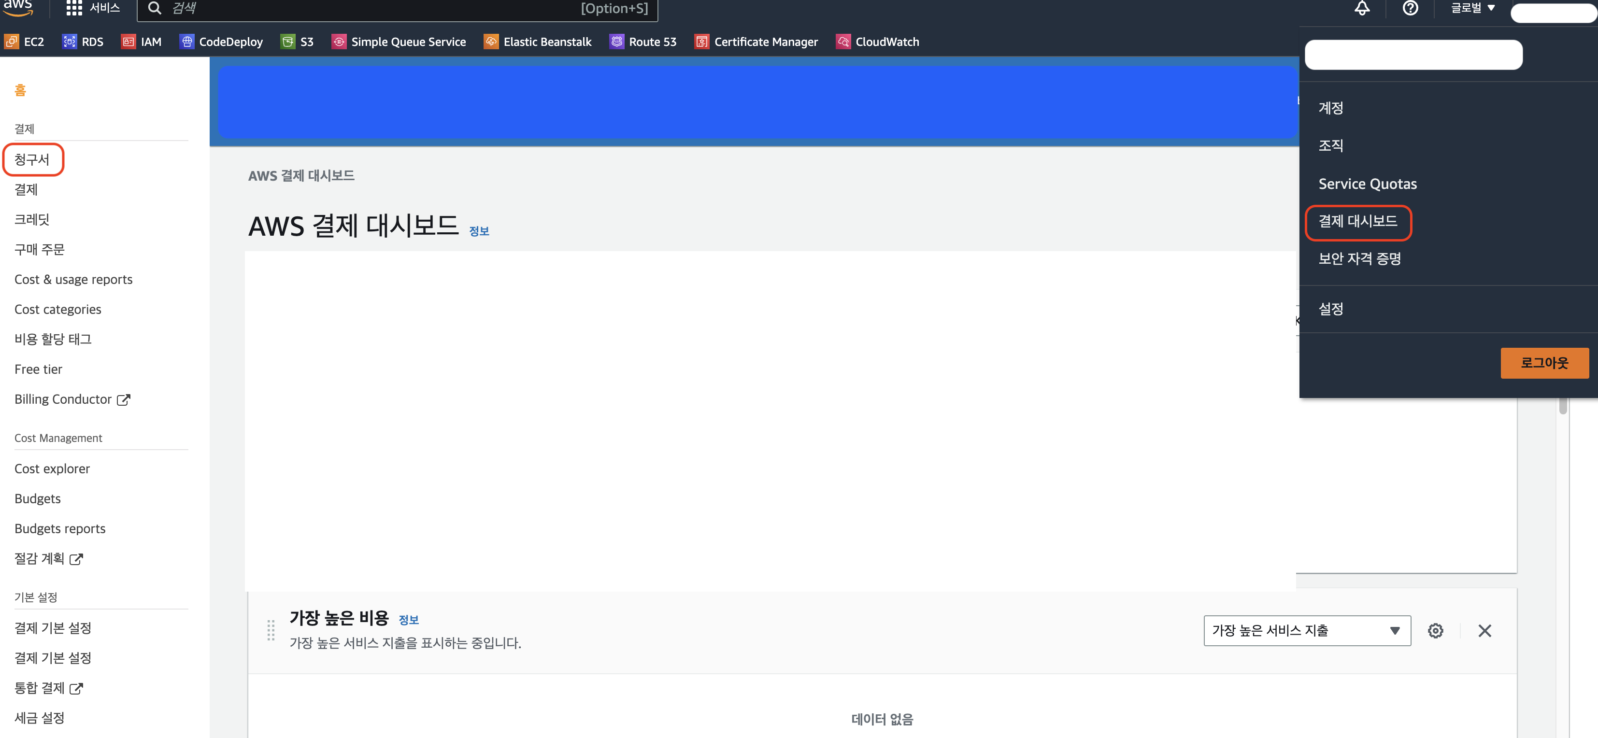Click the search magnifier icon
This screenshot has width=1598, height=738.
155,8
